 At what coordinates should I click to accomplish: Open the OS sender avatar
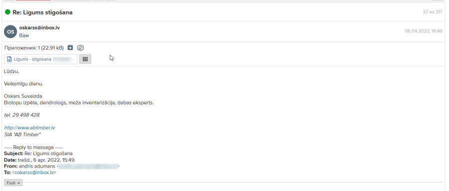10,32
